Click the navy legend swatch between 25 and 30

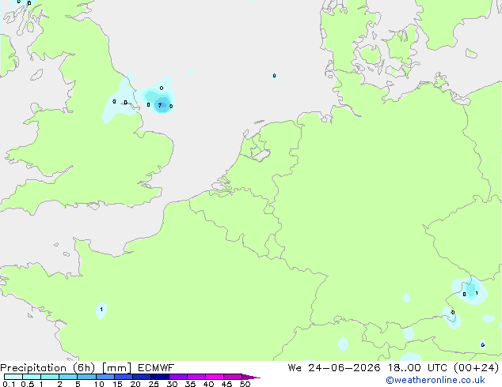(x=159, y=377)
